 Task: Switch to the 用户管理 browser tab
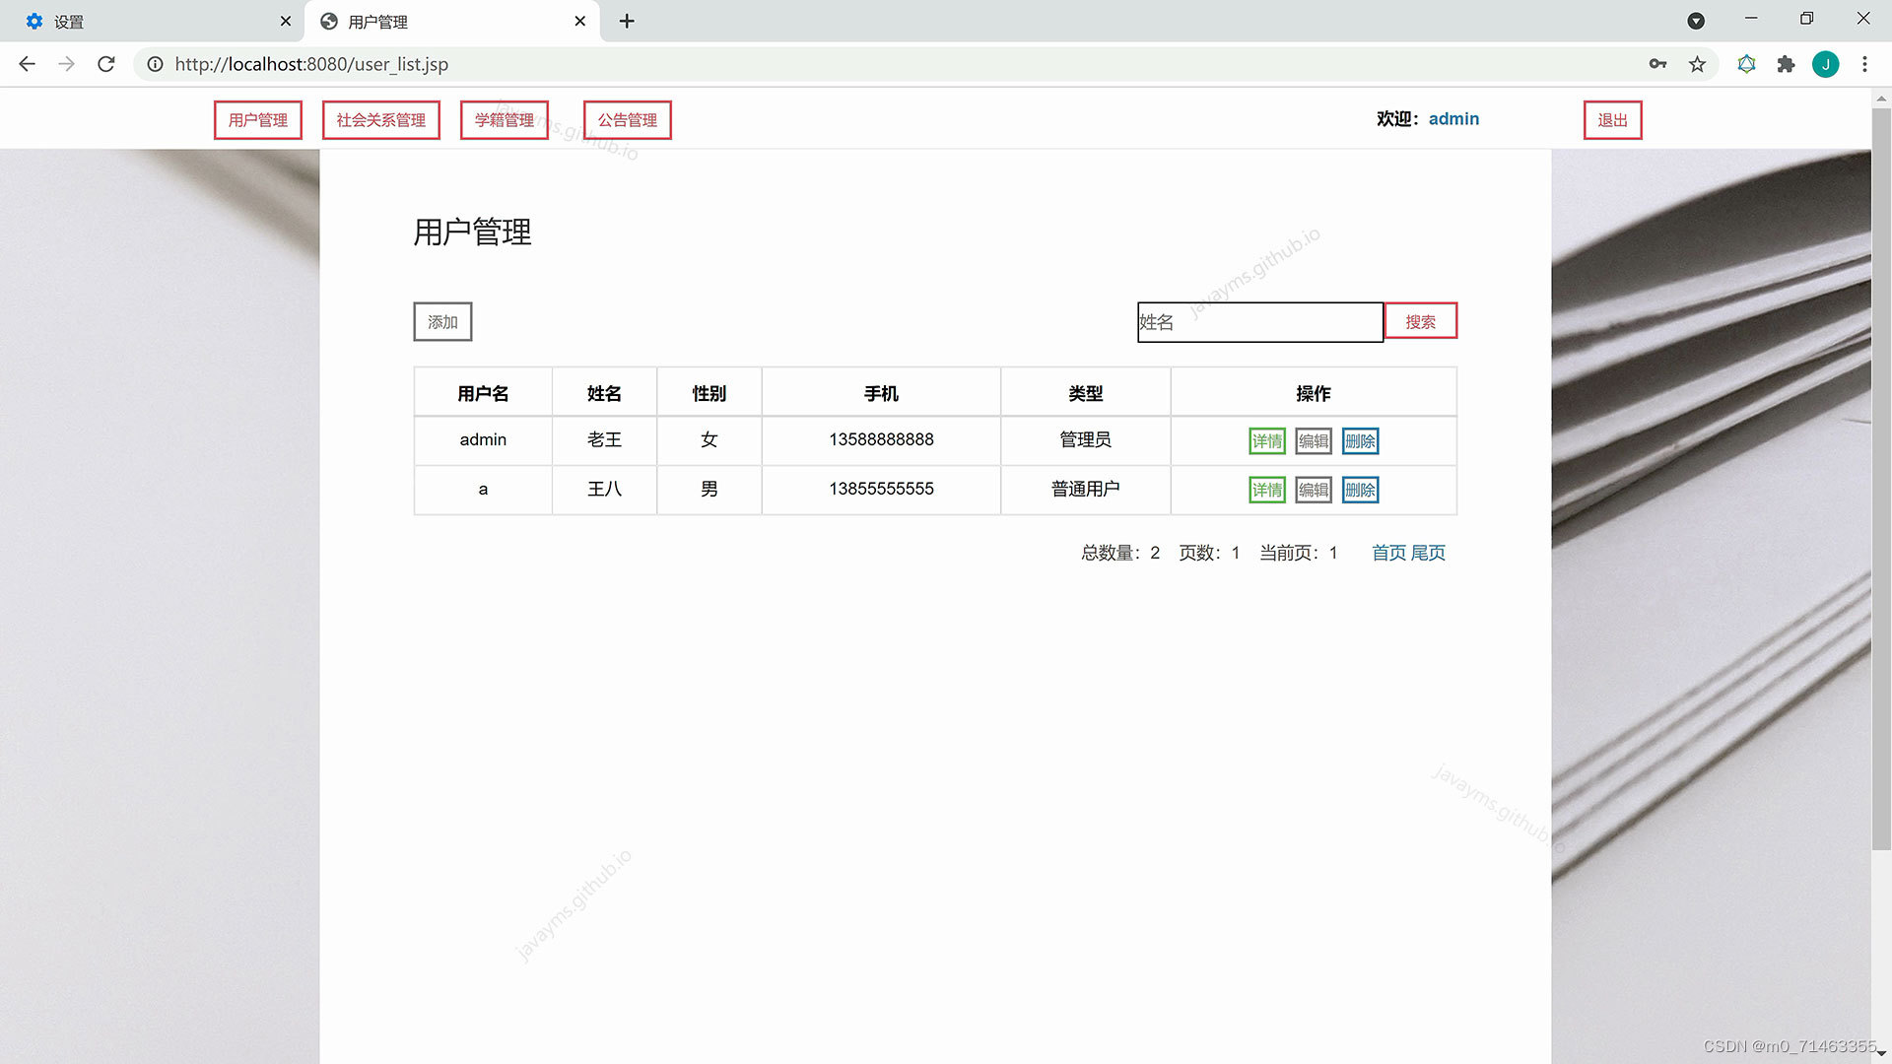tap(452, 21)
